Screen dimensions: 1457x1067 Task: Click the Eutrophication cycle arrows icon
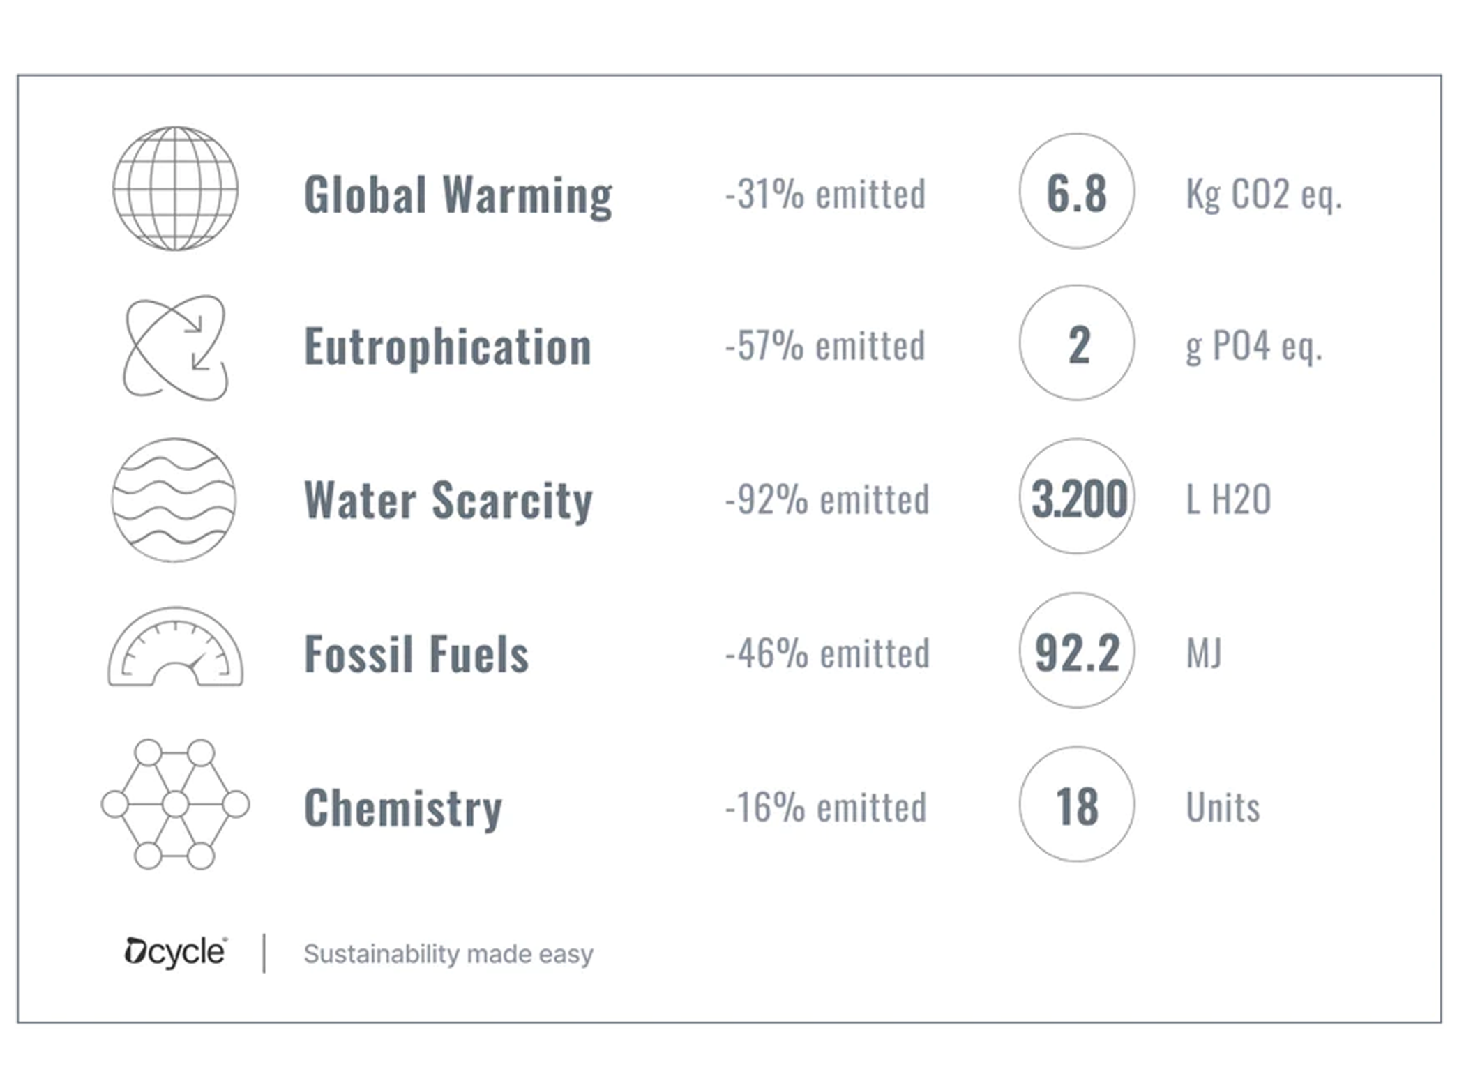pyautogui.click(x=175, y=347)
